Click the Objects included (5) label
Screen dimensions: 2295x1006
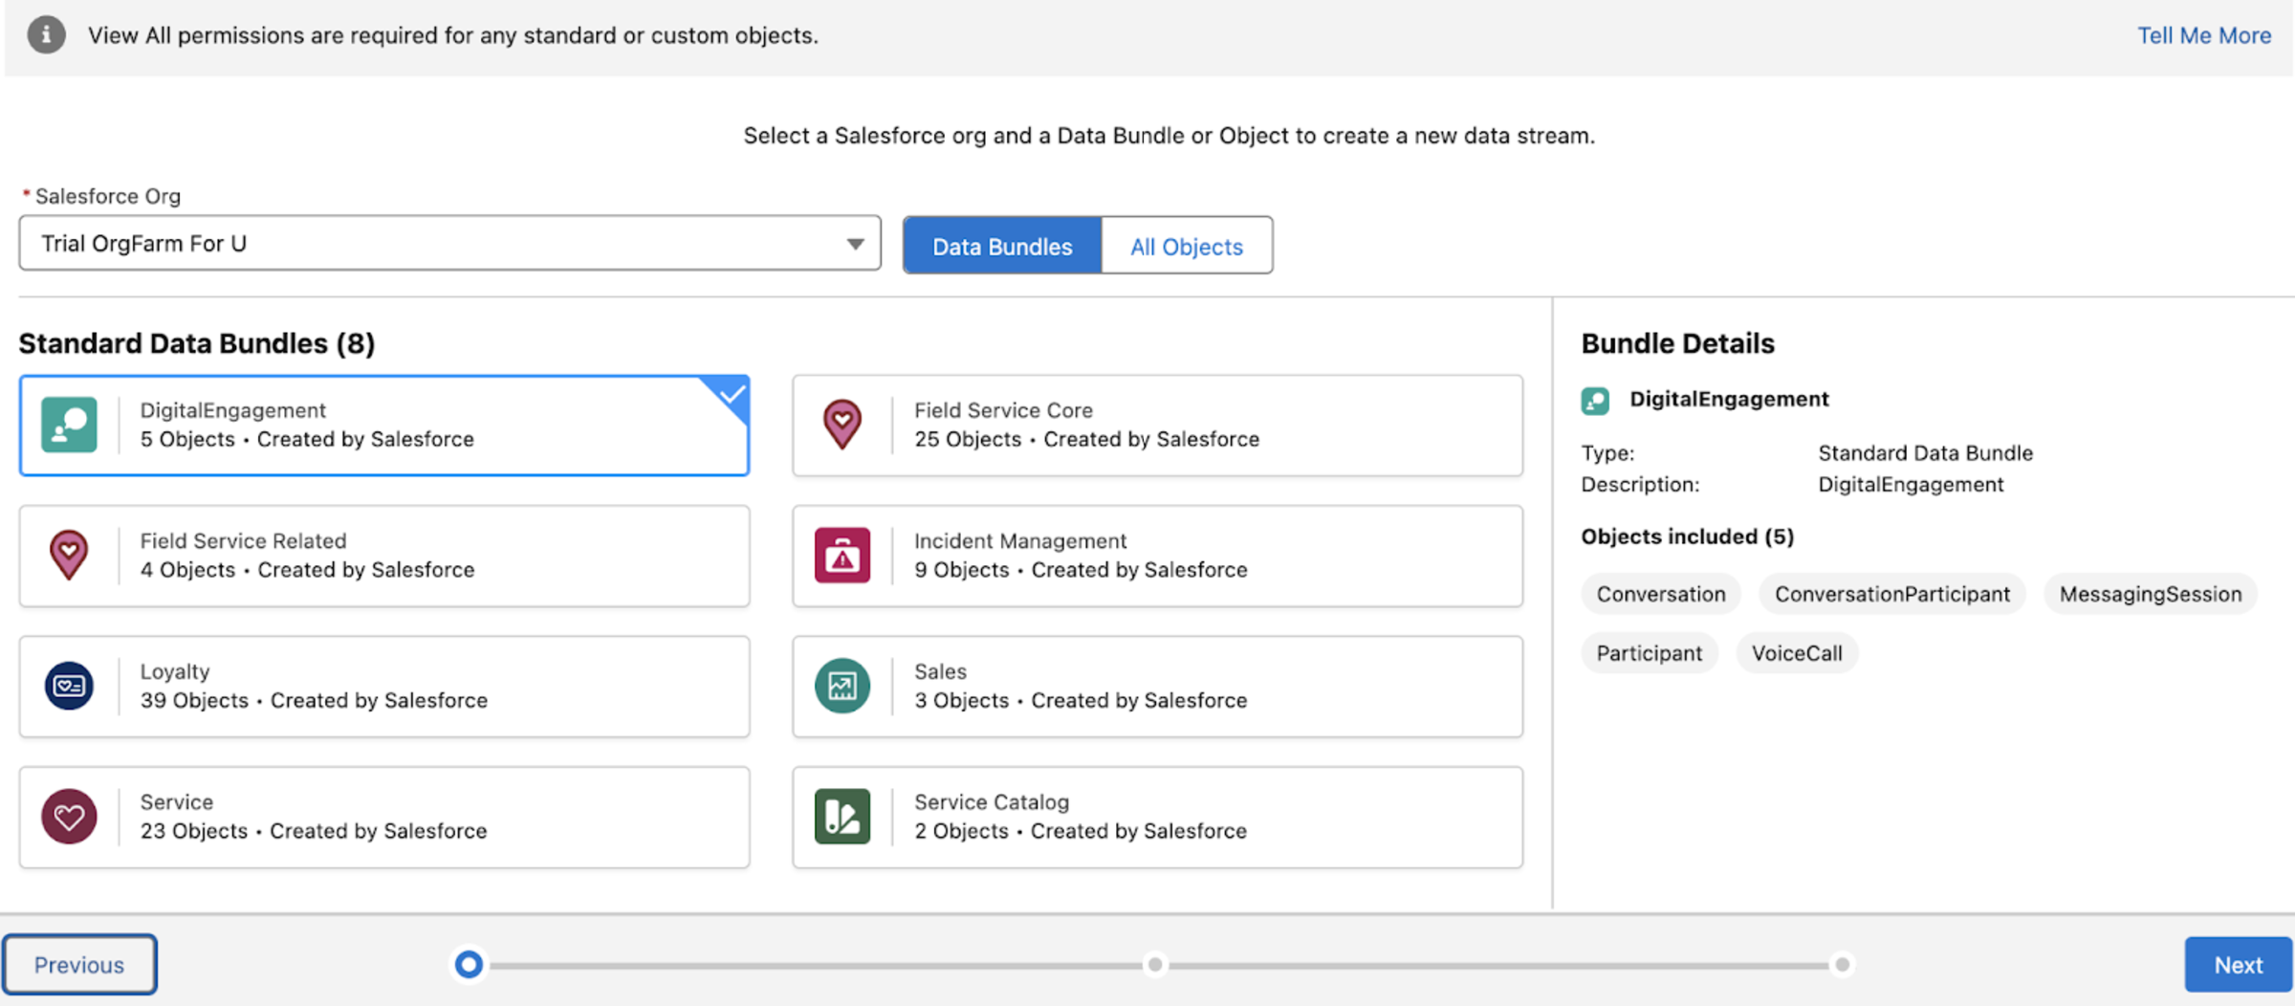point(1688,536)
